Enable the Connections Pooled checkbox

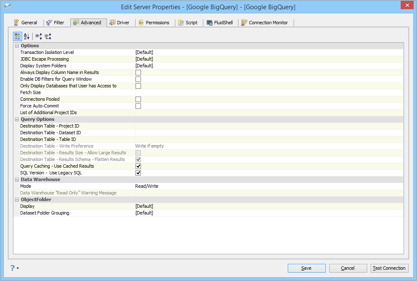[138, 99]
